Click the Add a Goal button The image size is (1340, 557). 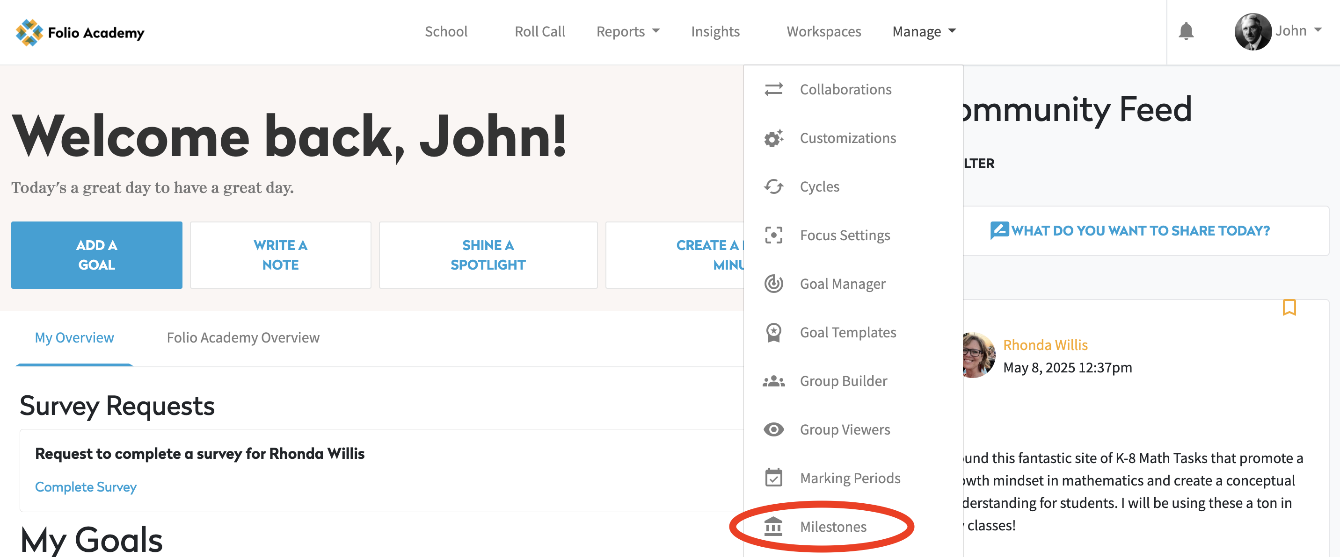pos(97,255)
